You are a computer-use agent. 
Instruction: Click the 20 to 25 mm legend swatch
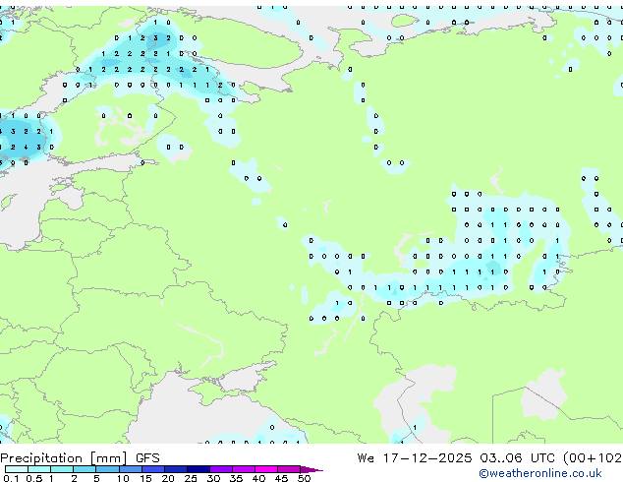point(175,469)
